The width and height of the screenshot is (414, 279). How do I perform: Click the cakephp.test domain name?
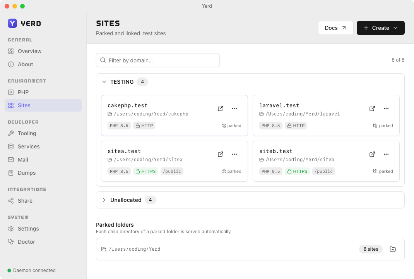point(128,105)
